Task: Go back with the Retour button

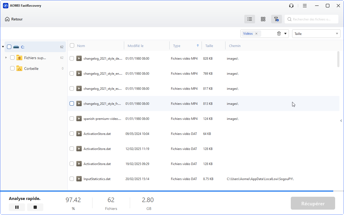Action: (x=14, y=19)
